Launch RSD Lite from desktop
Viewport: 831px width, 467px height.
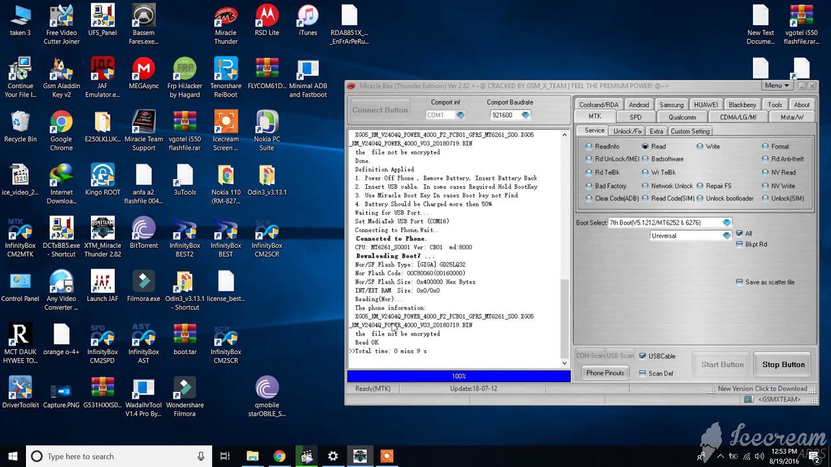tap(267, 20)
